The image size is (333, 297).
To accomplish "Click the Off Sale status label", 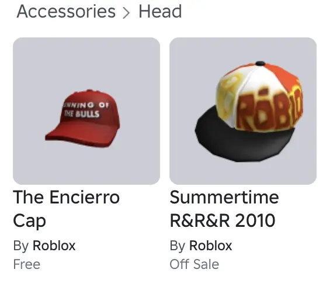I will (x=195, y=264).
